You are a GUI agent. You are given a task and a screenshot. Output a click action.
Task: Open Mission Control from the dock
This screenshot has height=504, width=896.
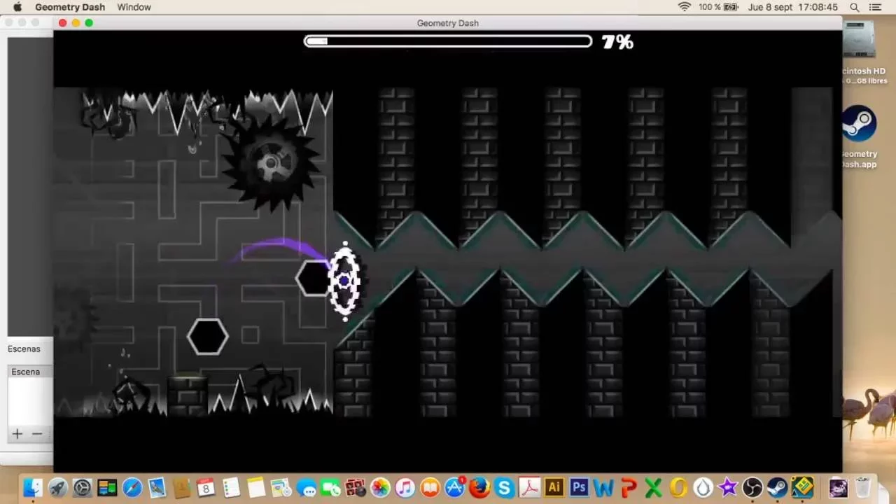coord(107,487)
